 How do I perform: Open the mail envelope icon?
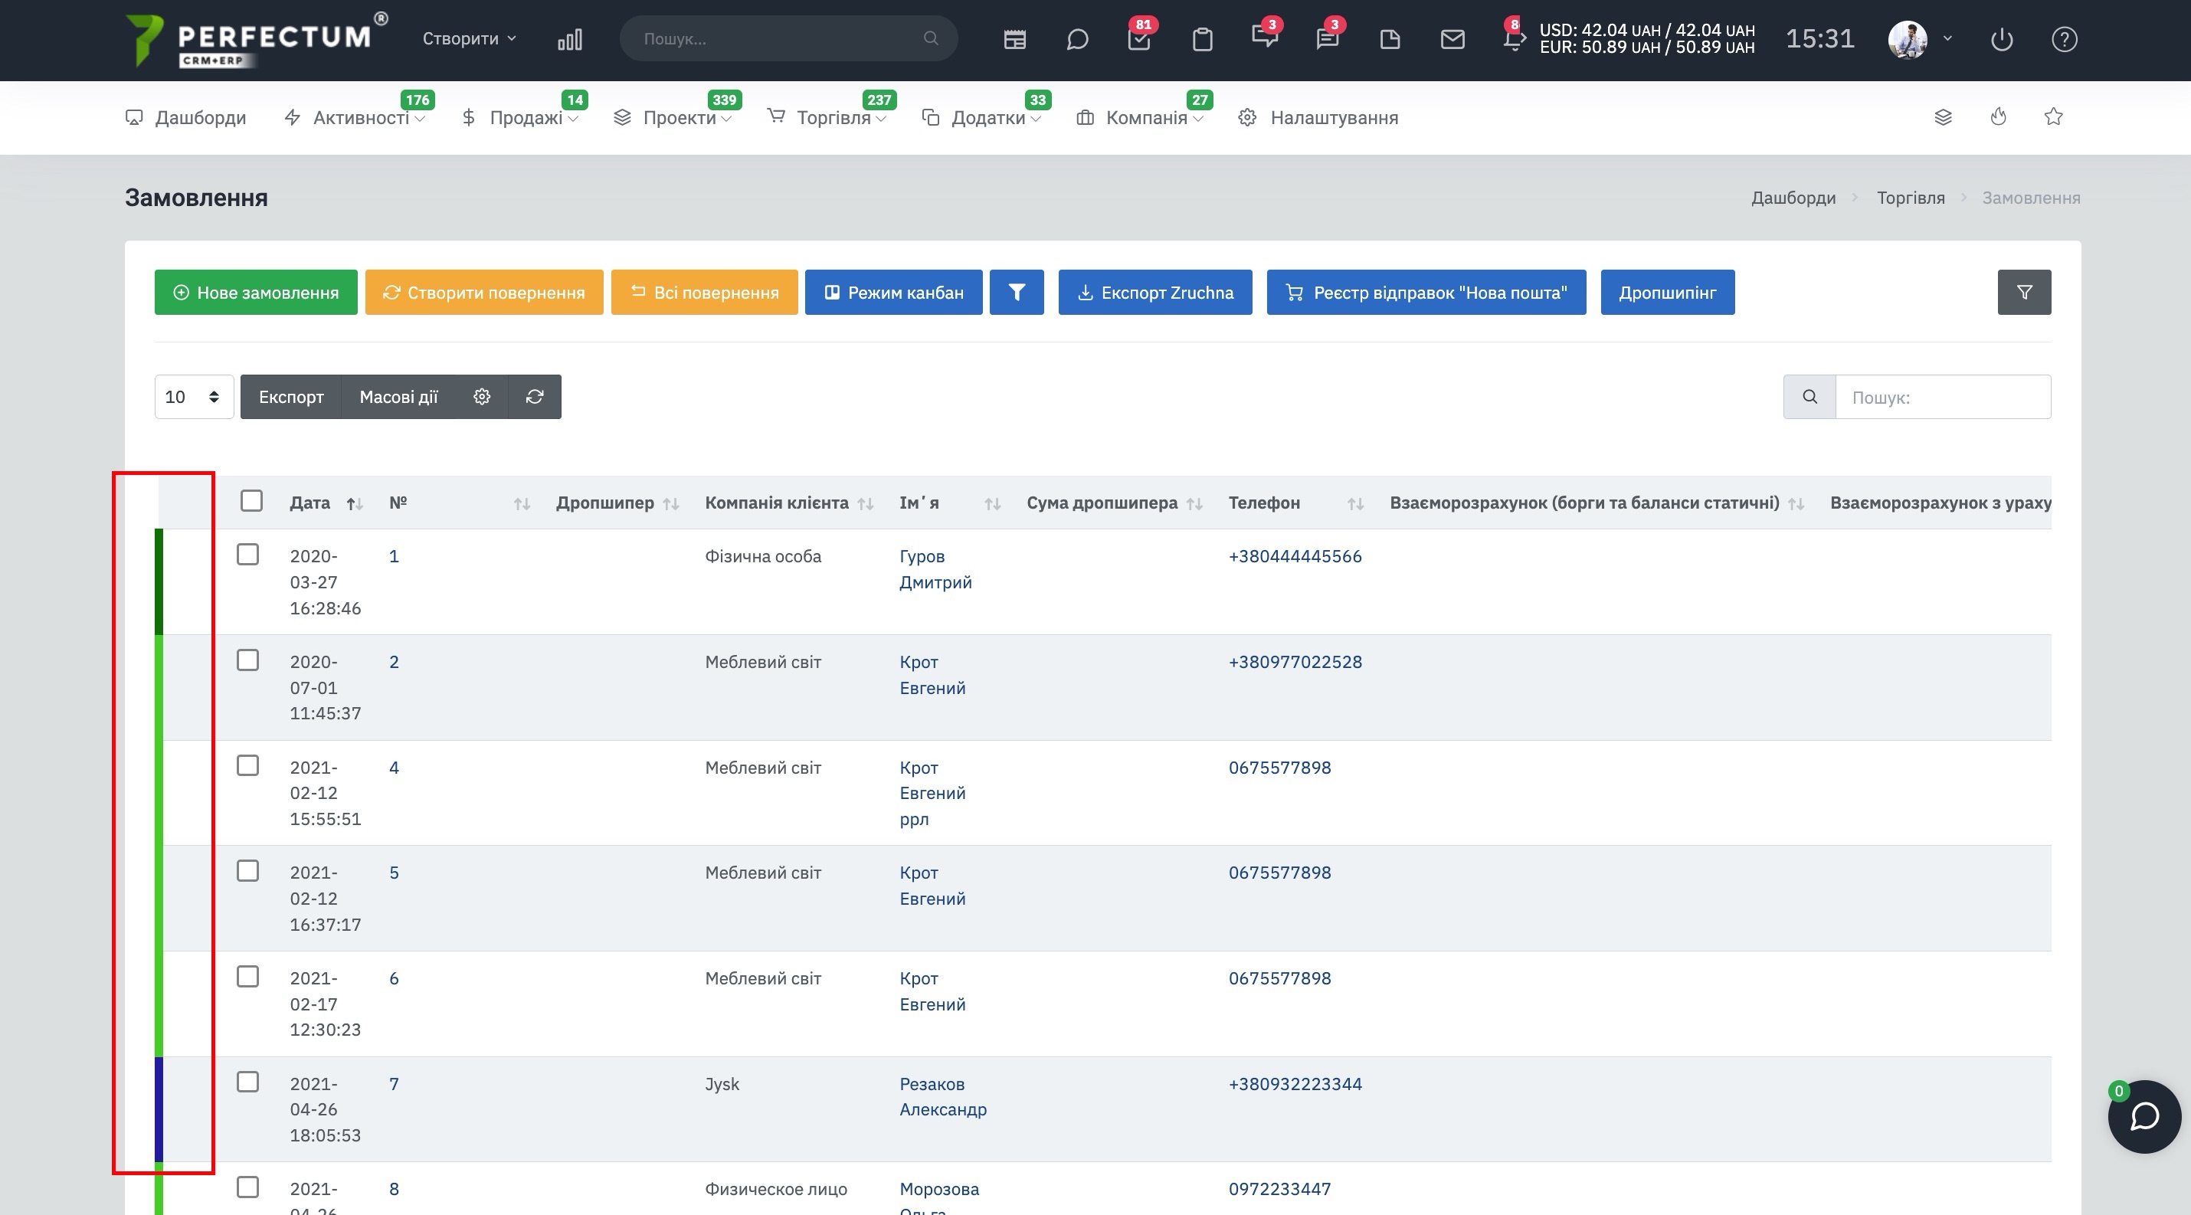pos(1452,39)
